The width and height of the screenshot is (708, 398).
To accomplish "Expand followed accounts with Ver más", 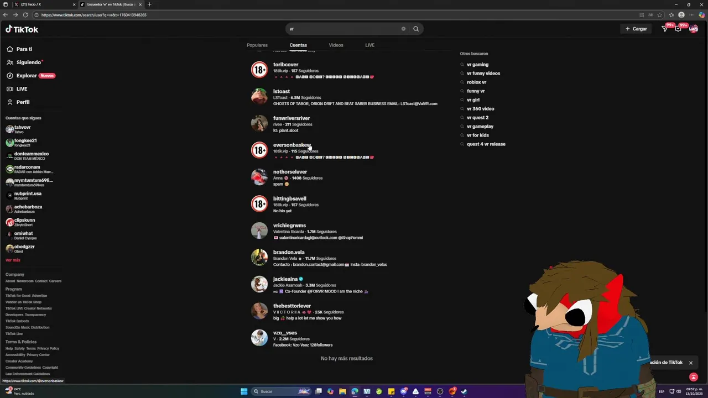I will tap(13, 260).
